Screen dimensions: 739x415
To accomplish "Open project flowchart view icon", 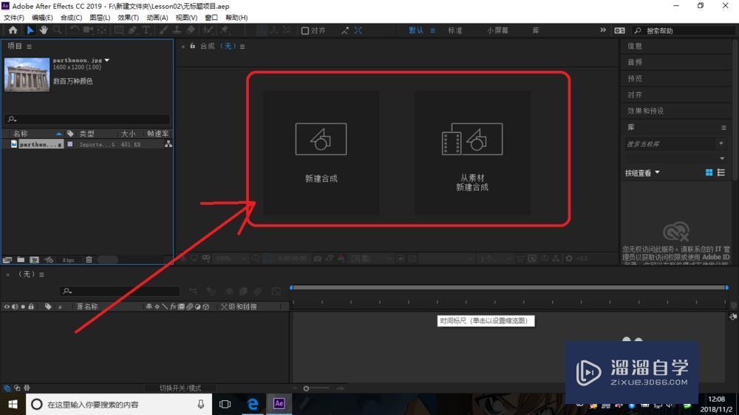I will (168, 144).
